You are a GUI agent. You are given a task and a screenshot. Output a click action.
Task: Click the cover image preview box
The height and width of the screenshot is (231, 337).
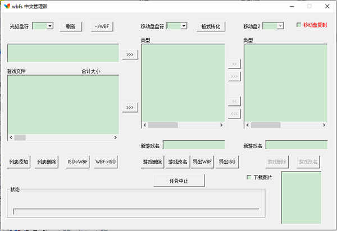coord(301,197)
